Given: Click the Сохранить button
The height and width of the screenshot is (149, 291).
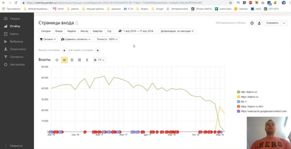Looking at the screenshot, I should [x=272, y=23].
